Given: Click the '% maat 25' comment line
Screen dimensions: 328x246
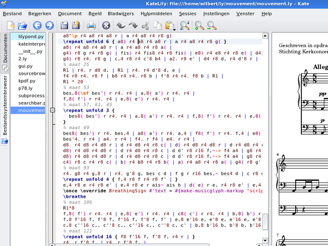Looking at the screenshot, I should (76, 65).
